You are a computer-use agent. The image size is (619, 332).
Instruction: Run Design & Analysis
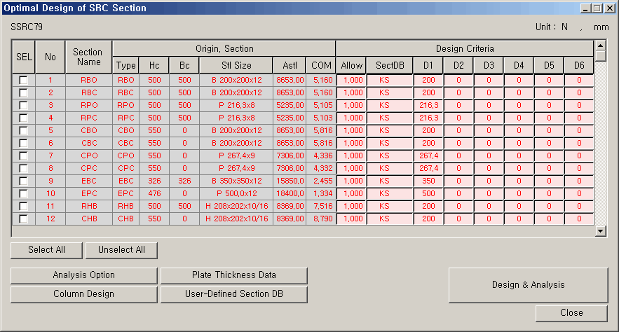pos(528,285)
